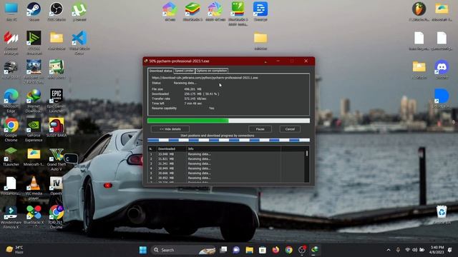
Task: Click the green download progress bar
Action: [228, 121]
